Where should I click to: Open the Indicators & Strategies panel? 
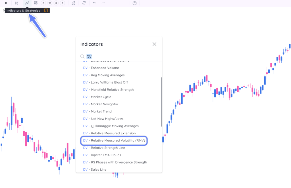[x=27, y=3]
